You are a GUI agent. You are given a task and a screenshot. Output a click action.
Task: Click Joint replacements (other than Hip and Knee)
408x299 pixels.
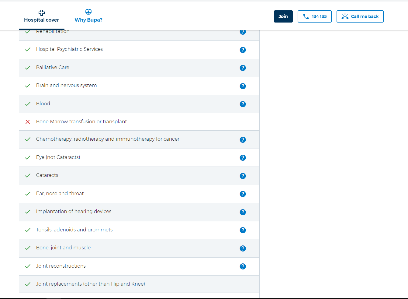point(90,284)
